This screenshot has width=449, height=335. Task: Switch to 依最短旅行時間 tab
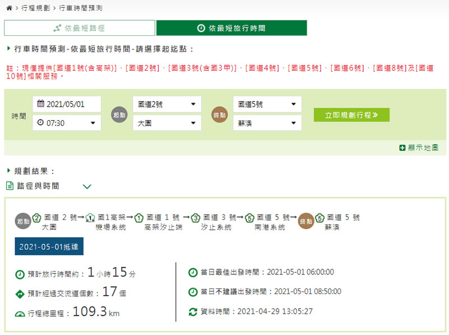coord(231,28)
